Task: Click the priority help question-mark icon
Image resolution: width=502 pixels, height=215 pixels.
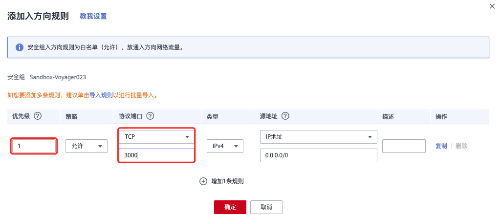Action: [x=37, y=116]
